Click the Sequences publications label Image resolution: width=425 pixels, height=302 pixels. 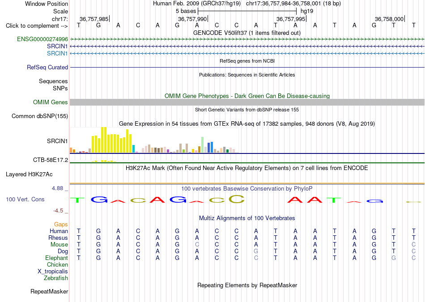tap(53, 81)
